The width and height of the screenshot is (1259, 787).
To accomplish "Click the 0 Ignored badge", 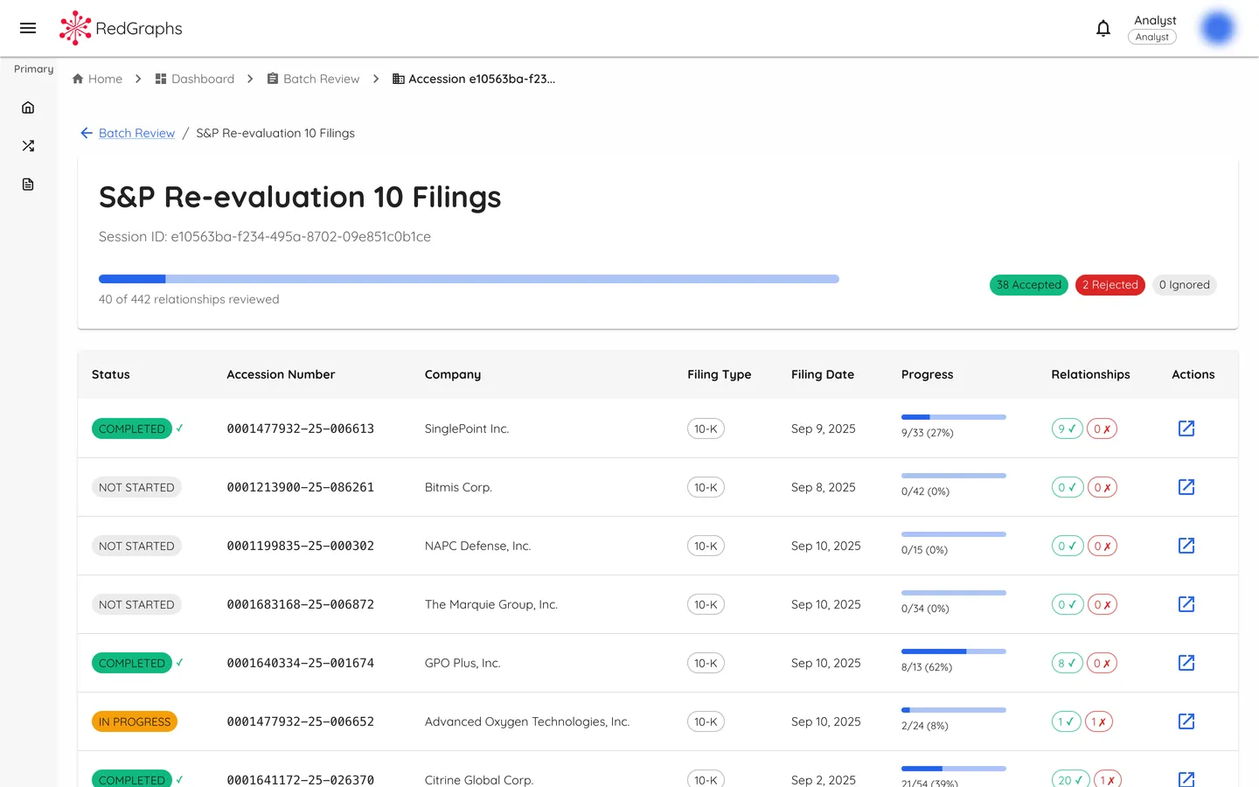I will pos(1184,285).
